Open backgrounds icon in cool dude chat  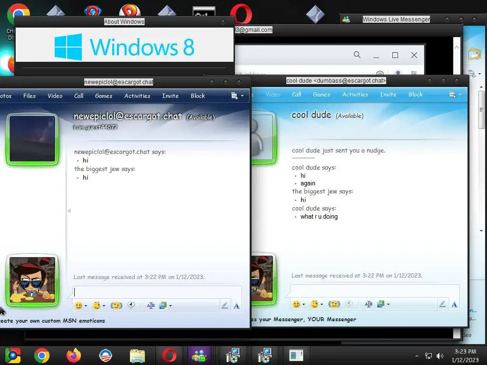(380, 304)
